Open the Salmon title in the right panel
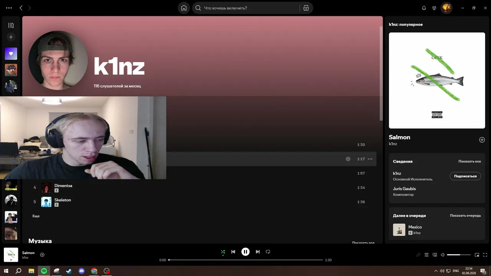This screenshot has width=491, height=276. [399, 137]
